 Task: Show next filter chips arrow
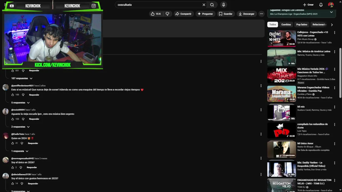pos(332,25)
